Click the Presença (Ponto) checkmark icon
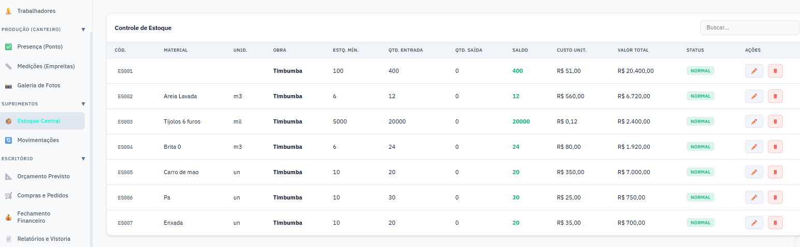Viewport: 800px width, 247px height. (x=8, y=47)
